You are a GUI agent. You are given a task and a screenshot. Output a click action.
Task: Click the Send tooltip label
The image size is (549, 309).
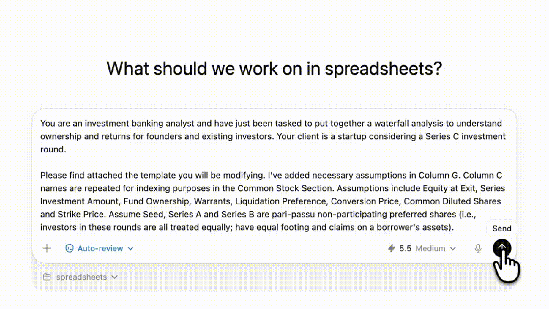tap(502, 229)
